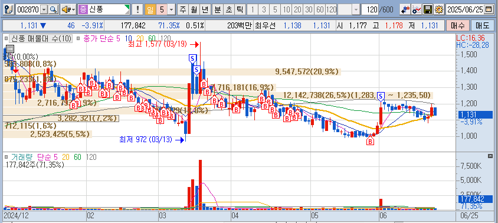Image resolution: width=498 pixels, height=223 pixels.
Task: Select the 120 interval button
Action: pos(331,9)
